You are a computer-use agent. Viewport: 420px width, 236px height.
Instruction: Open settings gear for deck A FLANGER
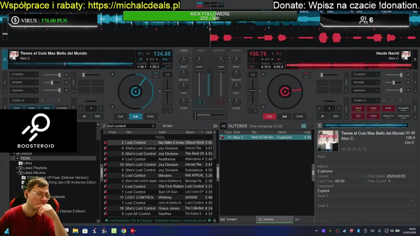(x=67, y=75)
